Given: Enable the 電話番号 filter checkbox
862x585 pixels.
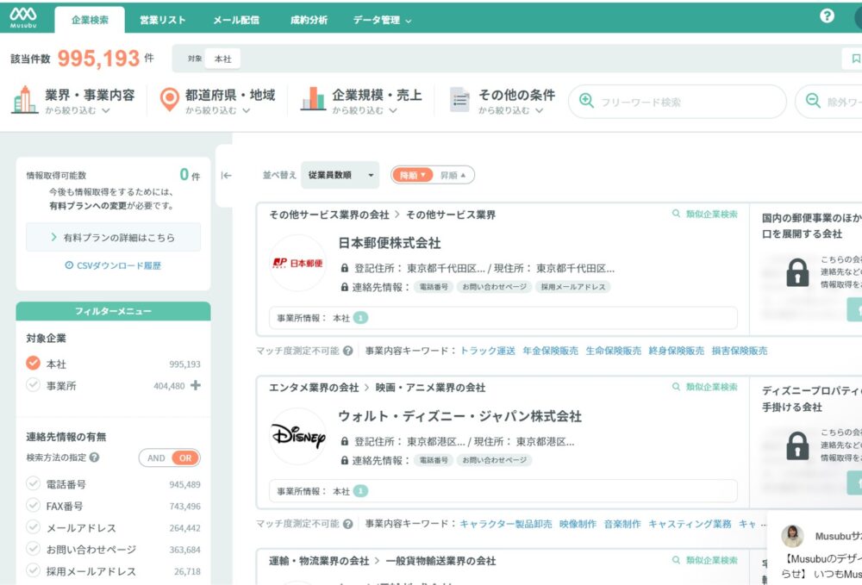Looking at the screenshot, I should (x=33, y=483).
